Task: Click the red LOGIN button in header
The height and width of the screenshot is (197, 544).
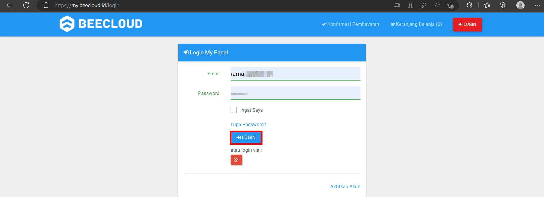Action: (x=467, y=24)
